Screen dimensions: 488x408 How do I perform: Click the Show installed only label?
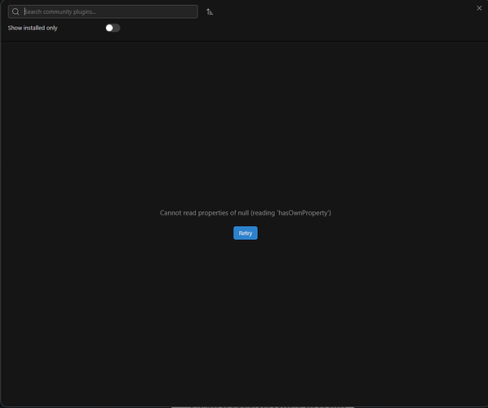point(33,28)
